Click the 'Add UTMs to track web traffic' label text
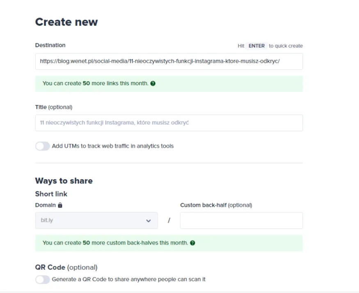The image size is (359, 293). (x=113, y=146)
